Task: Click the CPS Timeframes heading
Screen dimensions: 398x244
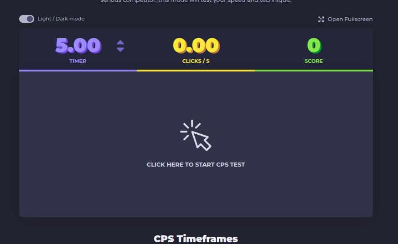Action: [196, 239]
